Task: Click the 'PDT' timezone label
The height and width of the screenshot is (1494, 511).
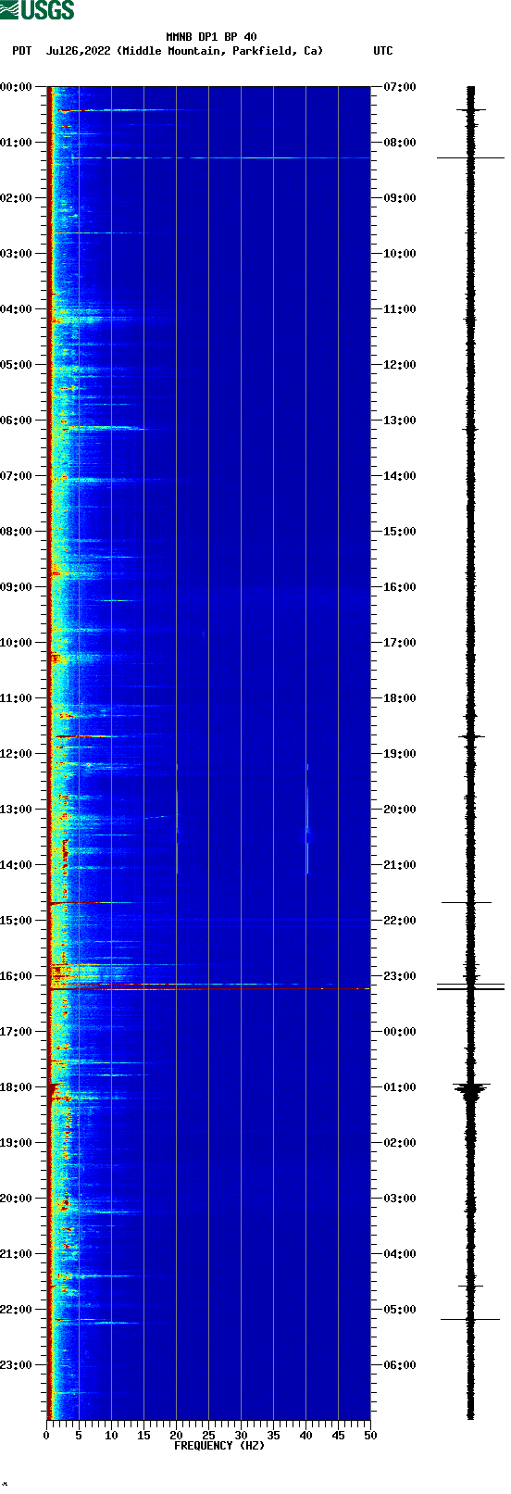Action: click(21, 51)
